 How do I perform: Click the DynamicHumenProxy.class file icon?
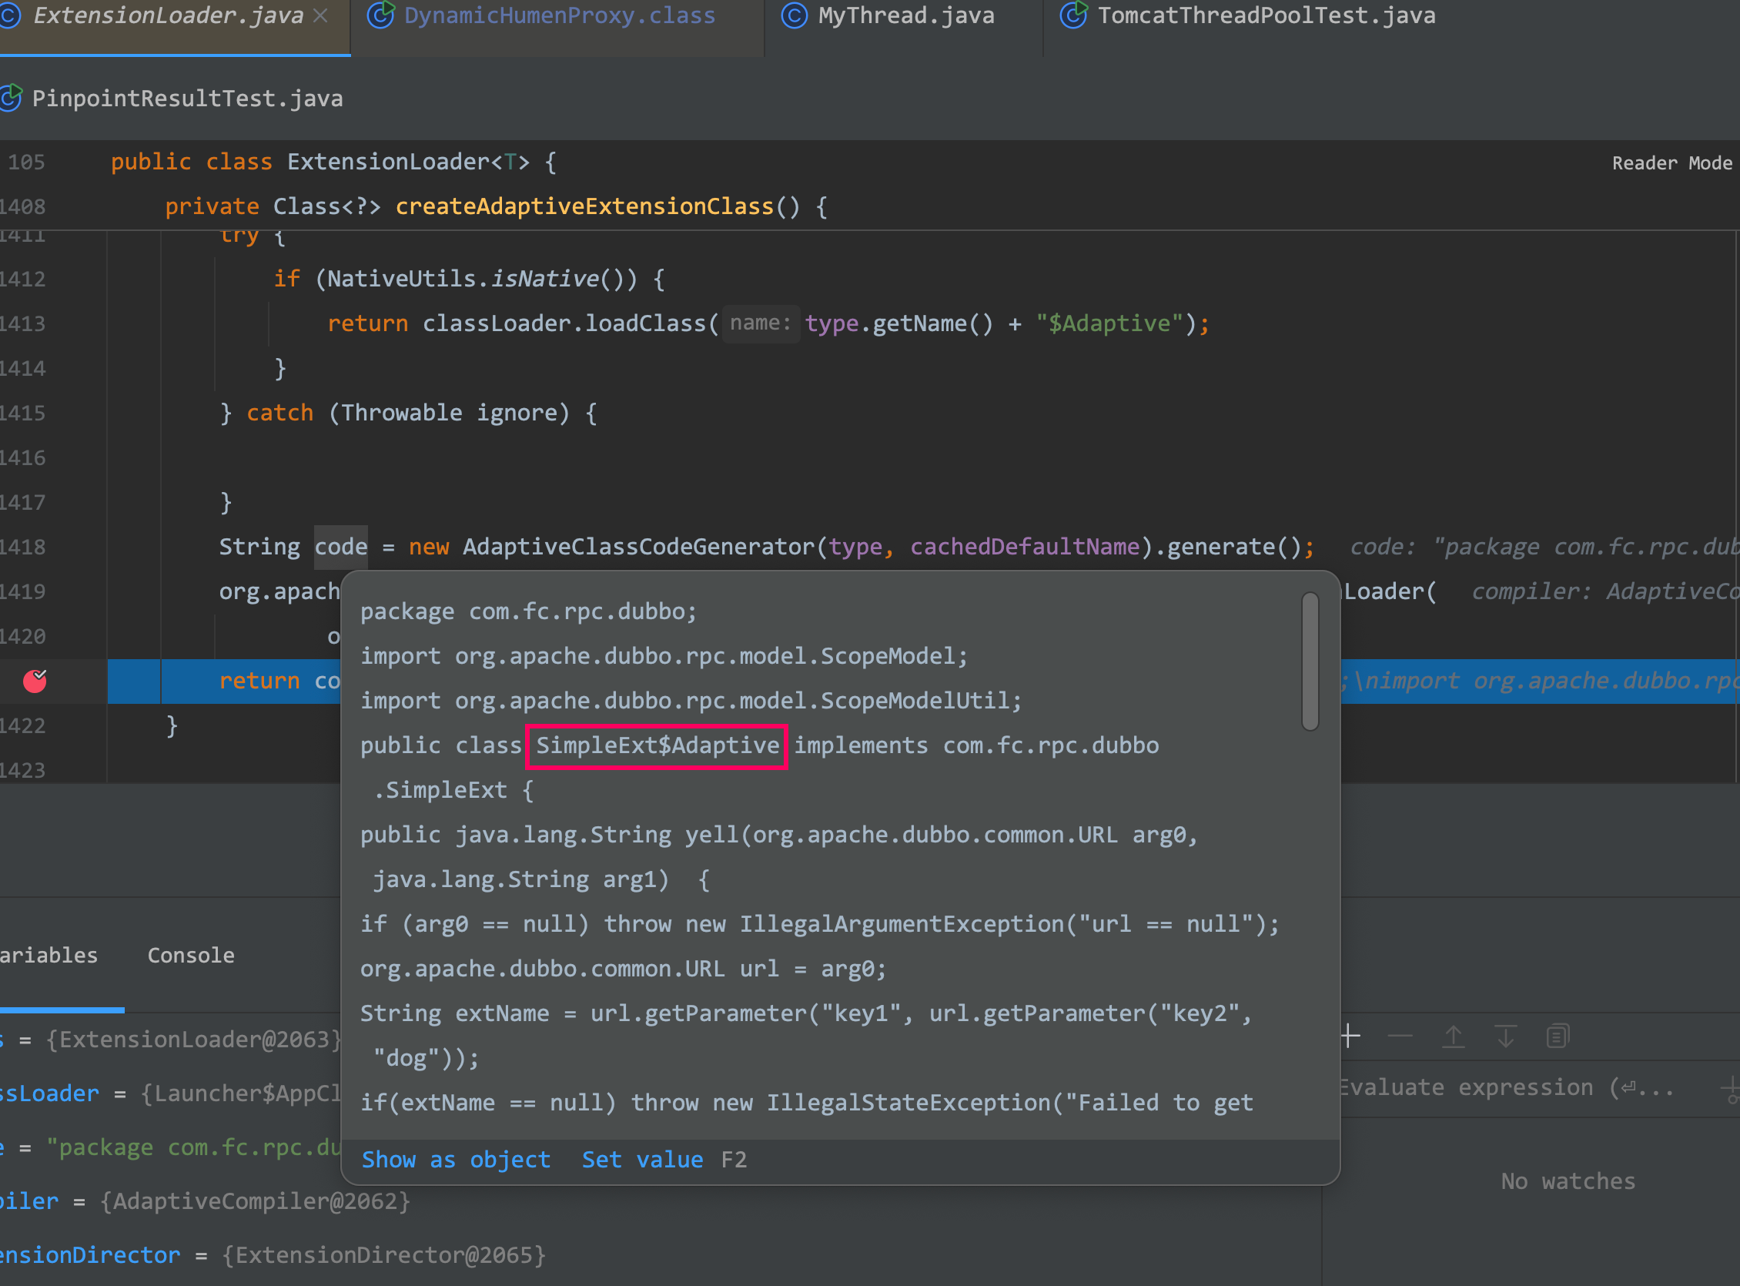click(380, 15)
